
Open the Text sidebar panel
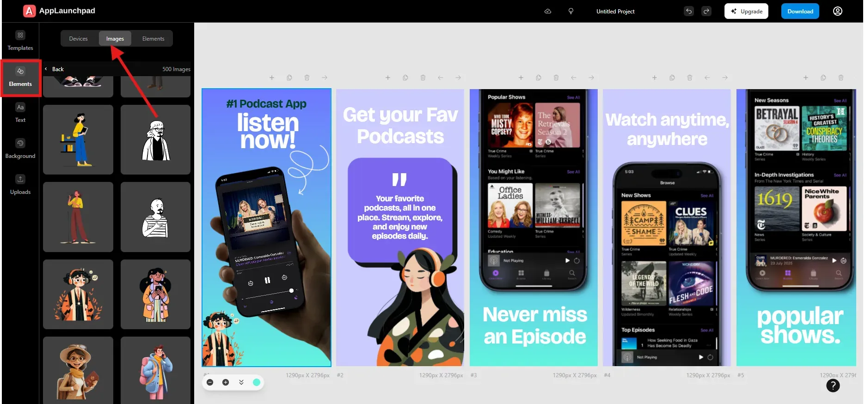coord(20,113)
